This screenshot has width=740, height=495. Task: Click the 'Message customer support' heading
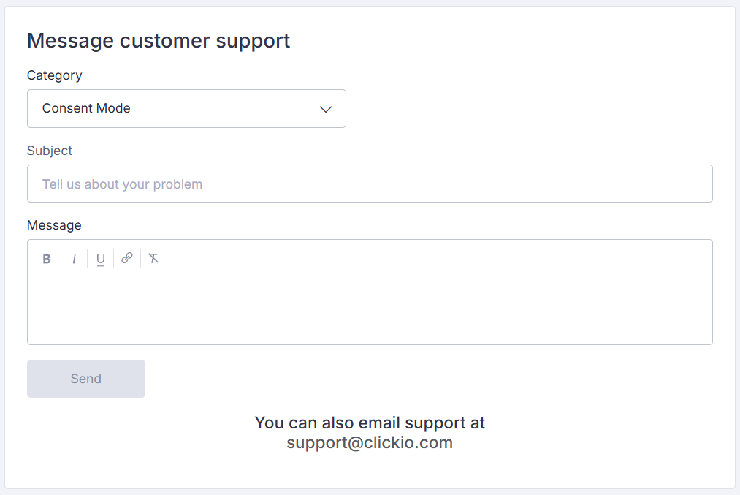pyautogui.click(x=159, y=41)
